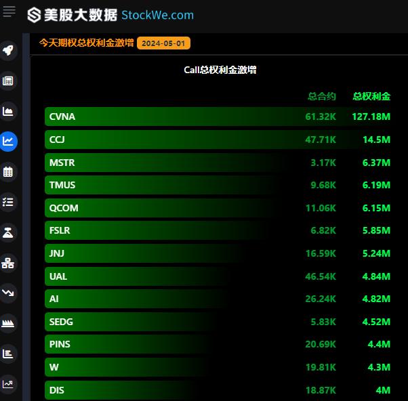Image resolution: width=408 pixels, height=401 pixels.
Task: Click the 4.52M premium value
Action: tap(377, 322)
